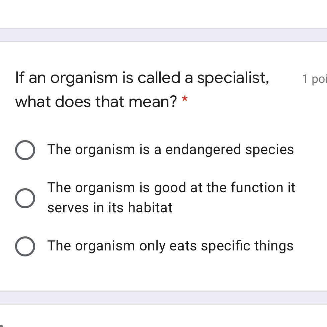Click the 'The organism is a endangered species' label
This screenshot has height=327, width=327.
pyautogui.click(x=170, y=149)
